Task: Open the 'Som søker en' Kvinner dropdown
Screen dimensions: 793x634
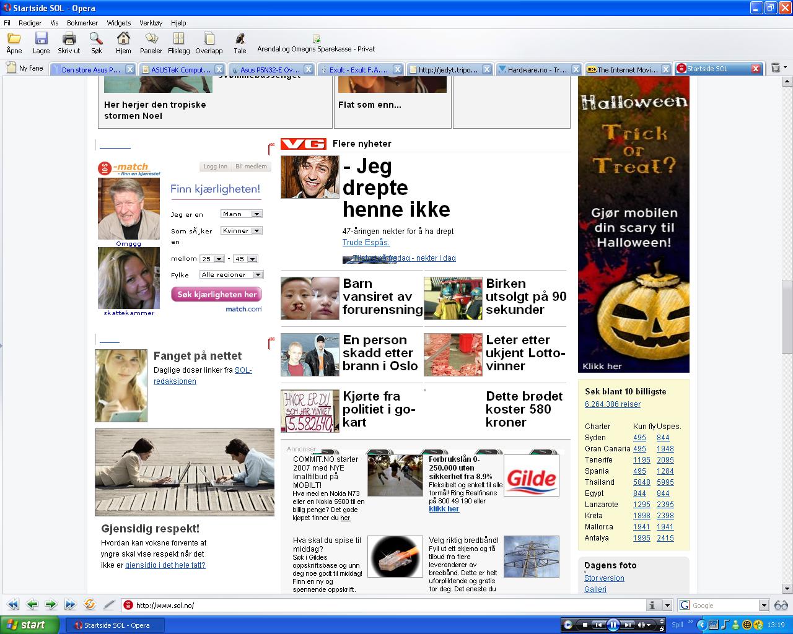Action: (x=241, y=230)
